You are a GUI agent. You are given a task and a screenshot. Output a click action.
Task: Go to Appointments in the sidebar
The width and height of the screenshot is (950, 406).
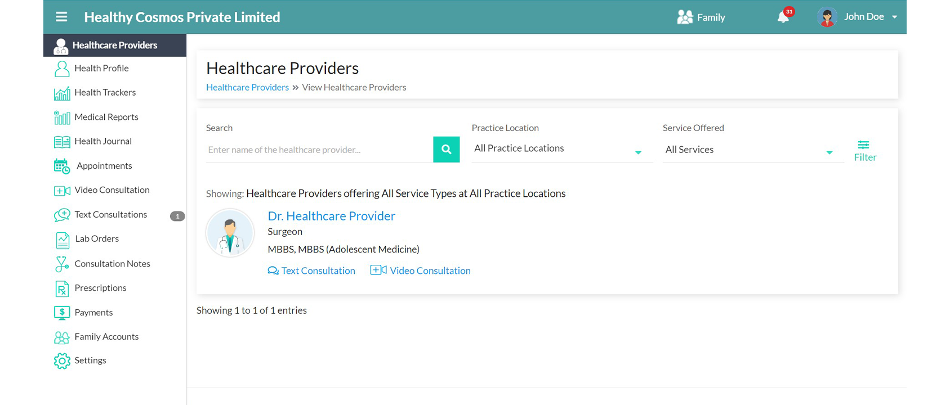[104, 166]
